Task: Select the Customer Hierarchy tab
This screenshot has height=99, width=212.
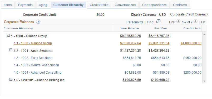Action: click(68, 5)
